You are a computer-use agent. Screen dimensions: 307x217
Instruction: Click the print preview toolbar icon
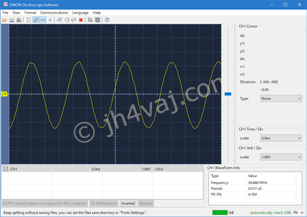click(19, 20)
